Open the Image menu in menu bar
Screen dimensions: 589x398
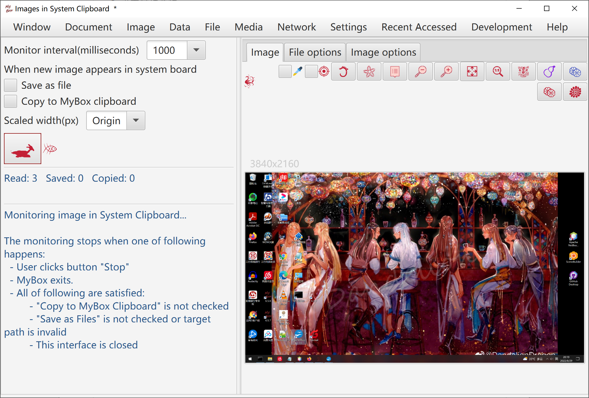click(141, 27)
